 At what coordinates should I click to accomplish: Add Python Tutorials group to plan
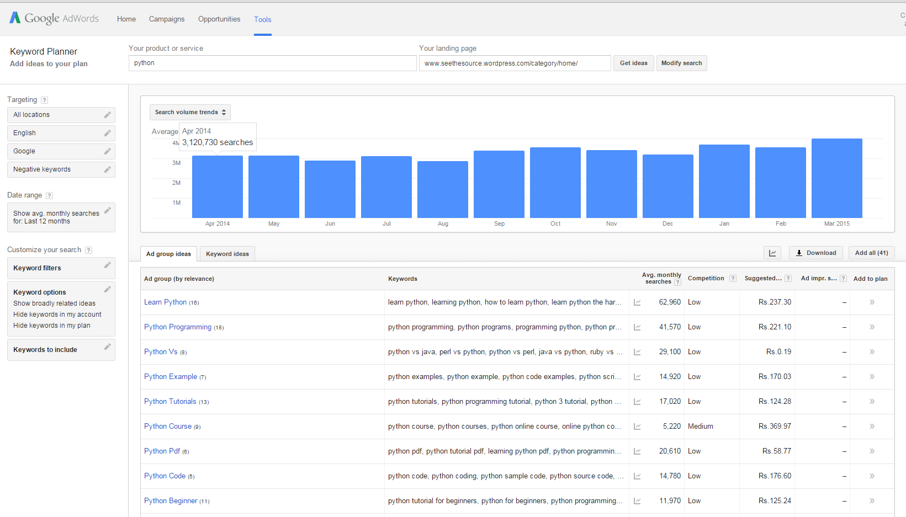(872, 402)
